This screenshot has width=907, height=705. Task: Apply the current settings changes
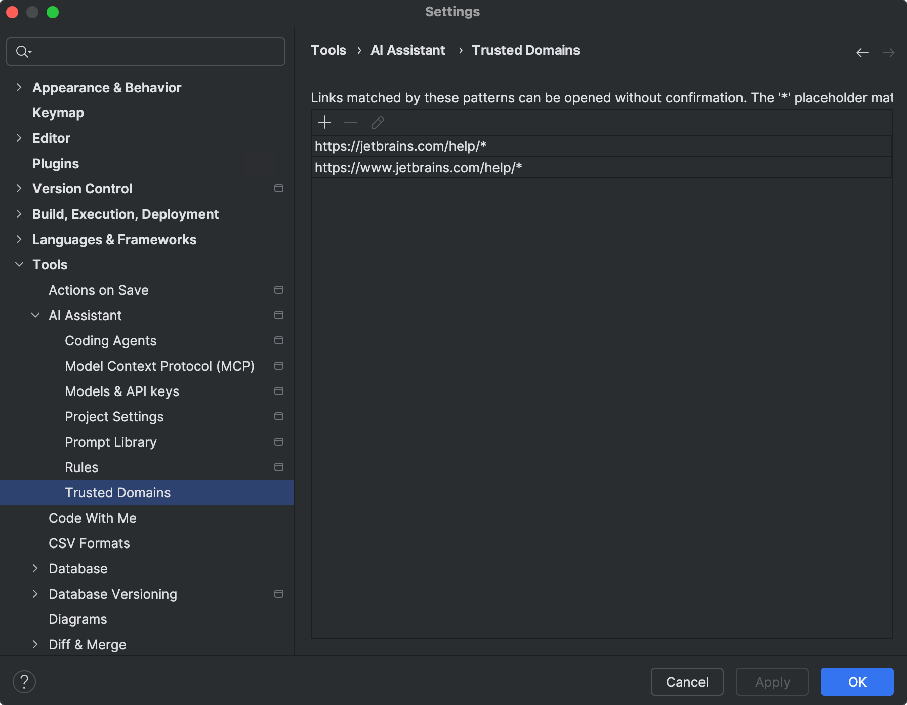[772, 682]
